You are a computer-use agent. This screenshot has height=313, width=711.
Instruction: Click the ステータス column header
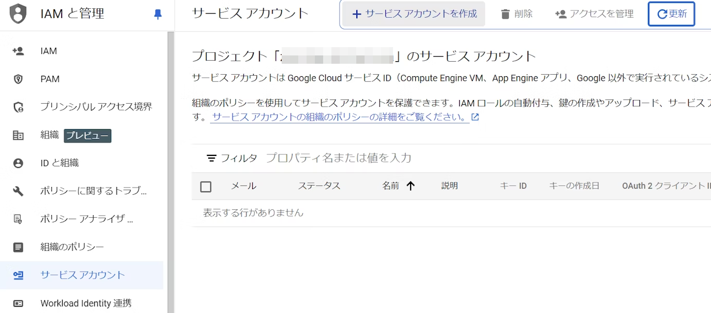coord(319,186)
